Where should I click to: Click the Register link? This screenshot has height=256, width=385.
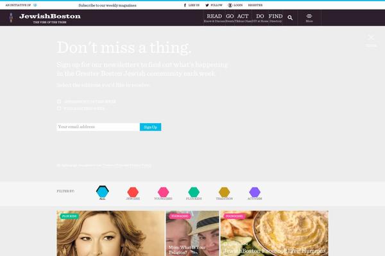click(x=255, y=5)
